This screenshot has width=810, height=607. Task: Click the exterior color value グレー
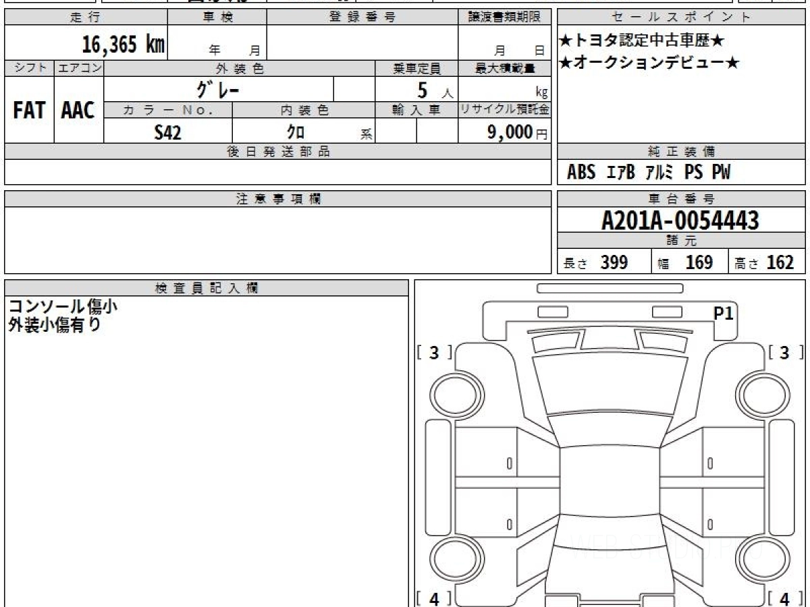tap(218, 89)
